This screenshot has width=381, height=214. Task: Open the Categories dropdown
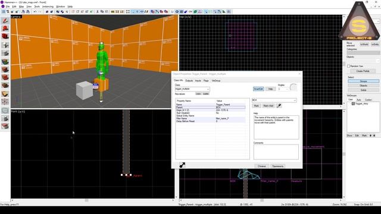363,53
